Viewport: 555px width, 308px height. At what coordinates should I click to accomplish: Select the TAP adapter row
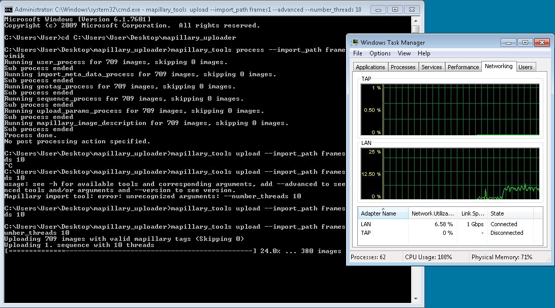(x=450, y=233)
